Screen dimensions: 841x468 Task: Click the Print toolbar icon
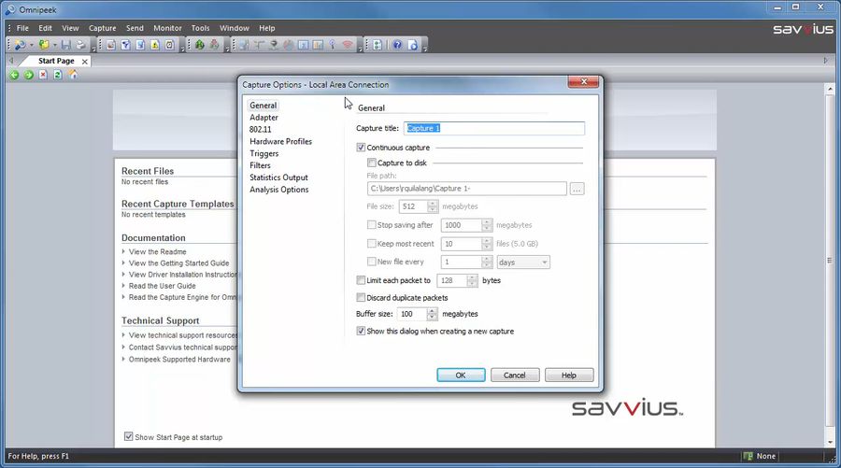click(80, 45)
